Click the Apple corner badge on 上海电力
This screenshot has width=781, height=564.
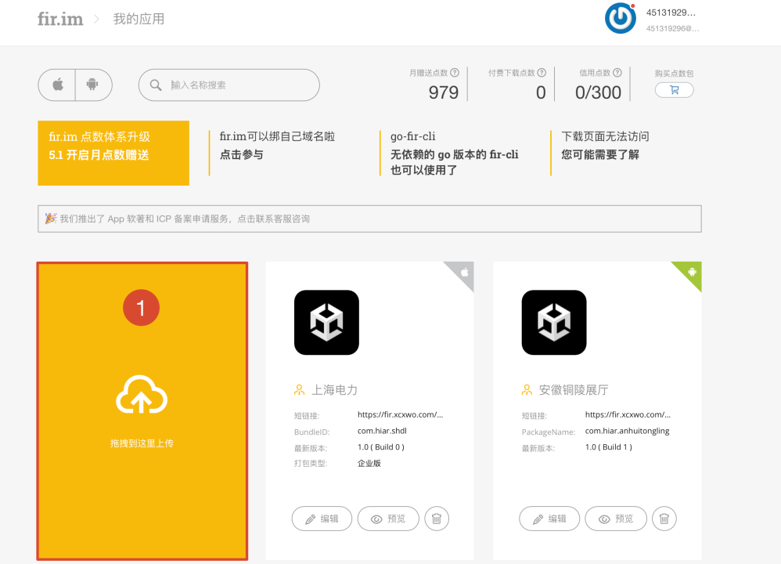click(464, 273)
